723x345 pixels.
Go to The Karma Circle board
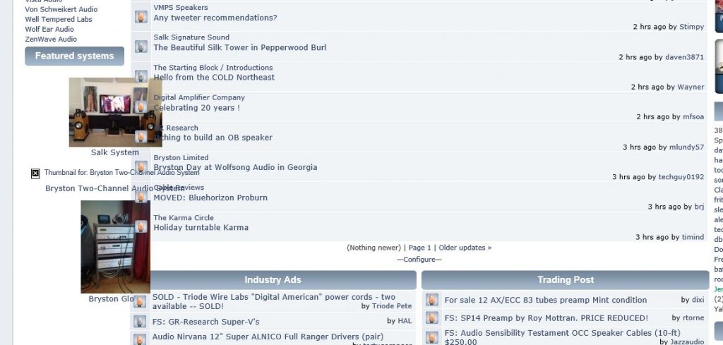pos(184,218)
